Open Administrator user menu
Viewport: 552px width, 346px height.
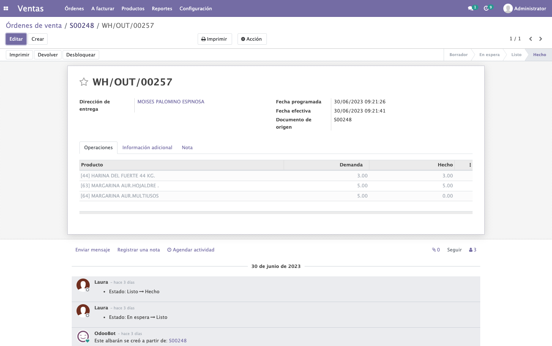pos(525,8)
